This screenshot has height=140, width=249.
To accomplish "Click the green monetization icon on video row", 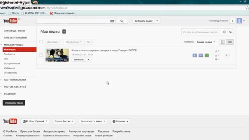I will point(207,55).
